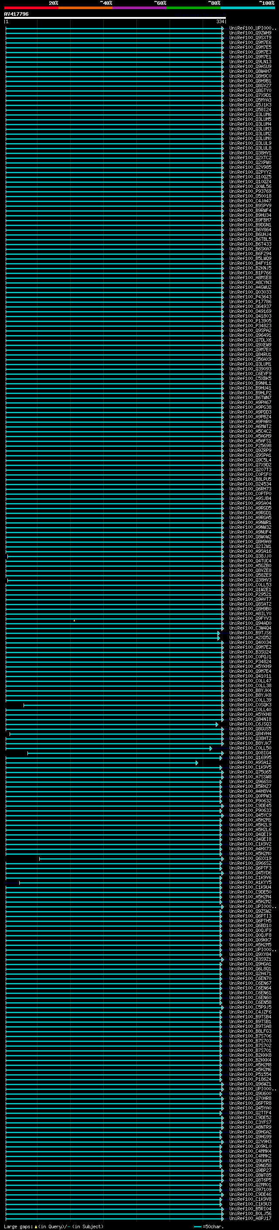Viewport: 279px width, 1230px height.
Task: Select hit label UniRef100_B5RI04
Action: coord(250,1208)
